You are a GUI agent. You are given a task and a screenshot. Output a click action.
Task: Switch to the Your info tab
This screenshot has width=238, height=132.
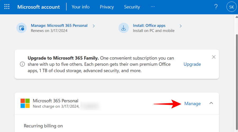click(80, 7)
